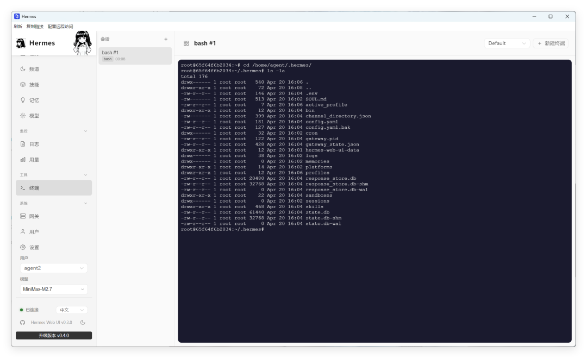Click the bash #1 title in header
Viewport: 587px width, 358px height.
[205, 43]
